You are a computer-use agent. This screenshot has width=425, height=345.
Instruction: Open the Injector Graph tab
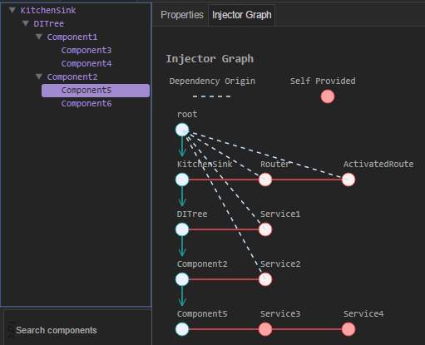tap(241, 15)
